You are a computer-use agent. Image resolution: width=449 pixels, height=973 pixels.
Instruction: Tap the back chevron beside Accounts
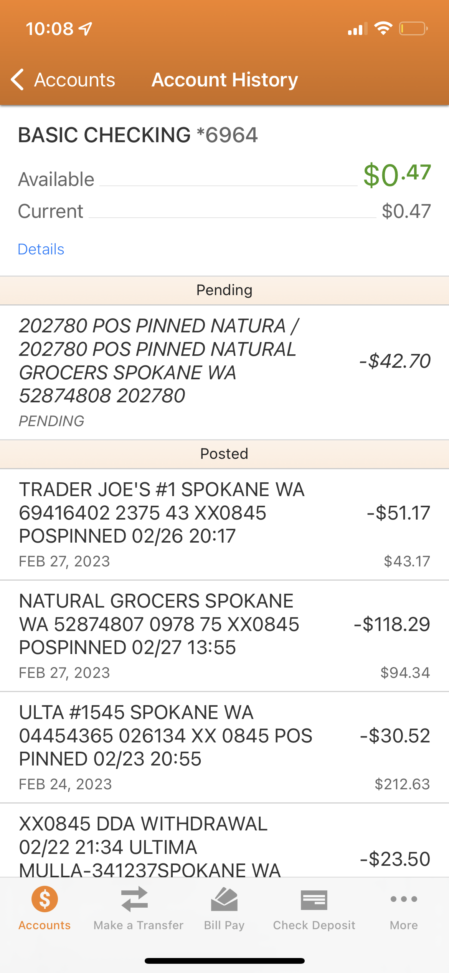point(18,80)
